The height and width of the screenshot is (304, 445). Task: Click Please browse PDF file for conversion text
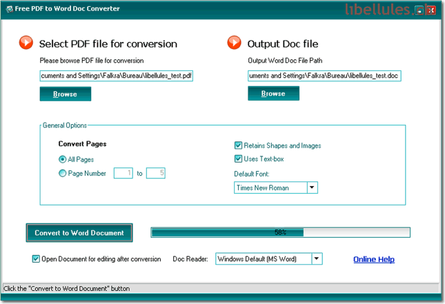coord(92,61)
